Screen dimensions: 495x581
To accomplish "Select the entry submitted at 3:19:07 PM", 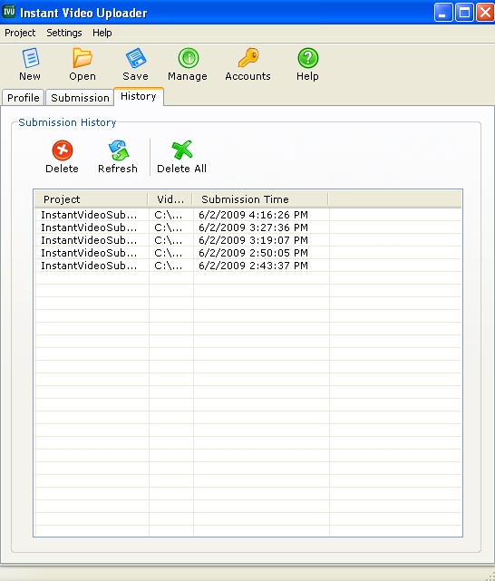I will click(x=248, y=240).
